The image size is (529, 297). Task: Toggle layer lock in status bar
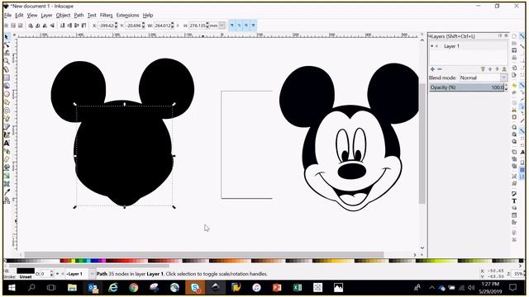[x=63, y=274]
